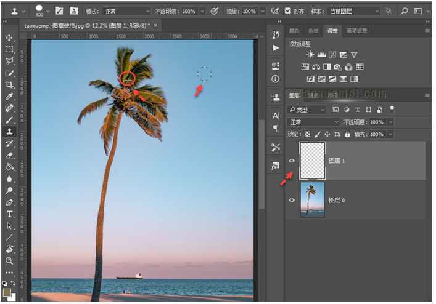Open the 模式 blending mode dropdown
The width and height of the screenshot is (436, 304).
click(126, 11)
